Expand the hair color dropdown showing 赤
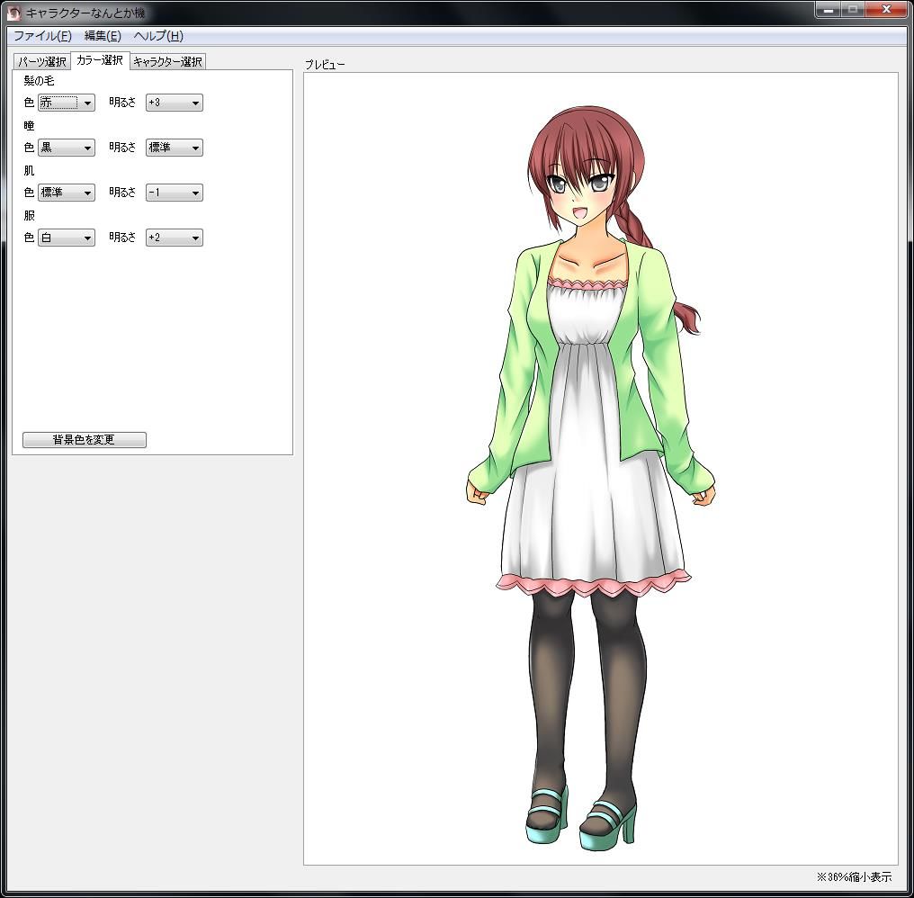Screen dimensions: 914x898 tap(67, 103)
